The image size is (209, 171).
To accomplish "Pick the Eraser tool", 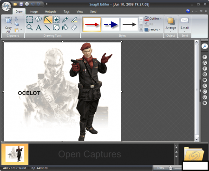I will tap(74, 27).
